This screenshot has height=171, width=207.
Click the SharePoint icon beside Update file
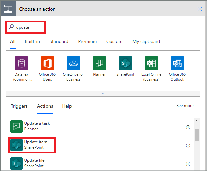point(16,163)
